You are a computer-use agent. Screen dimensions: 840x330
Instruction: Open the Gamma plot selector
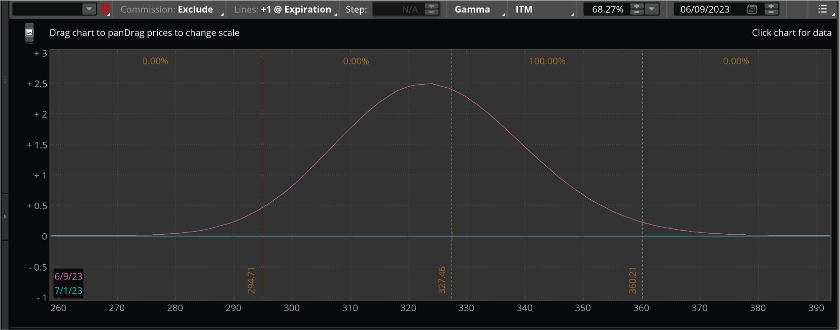pos(477,9)
